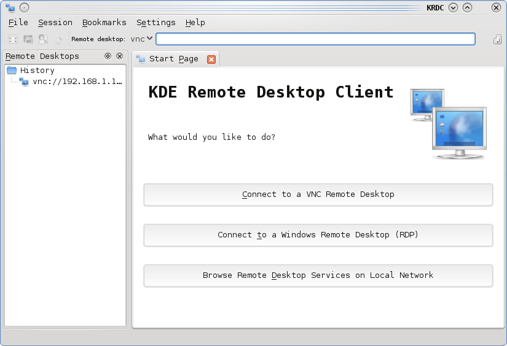Click the magnifier zoom toolbar icon
The height and width of the screenshot is (346, 507).
coord(43,39)
